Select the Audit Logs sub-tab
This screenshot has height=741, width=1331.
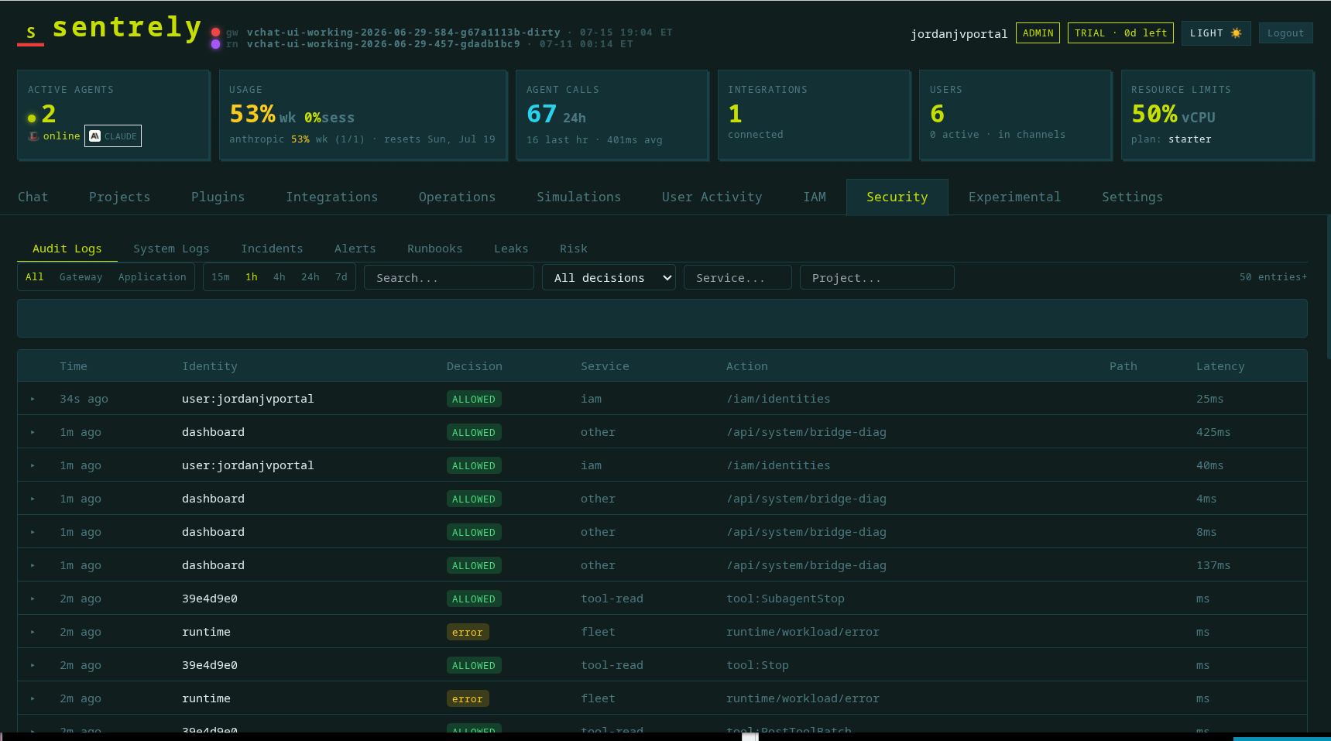[x=67, y=249]
